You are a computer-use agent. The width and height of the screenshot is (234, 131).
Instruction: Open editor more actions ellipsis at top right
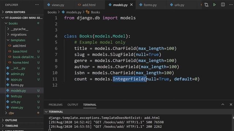[x=231, y=5]
